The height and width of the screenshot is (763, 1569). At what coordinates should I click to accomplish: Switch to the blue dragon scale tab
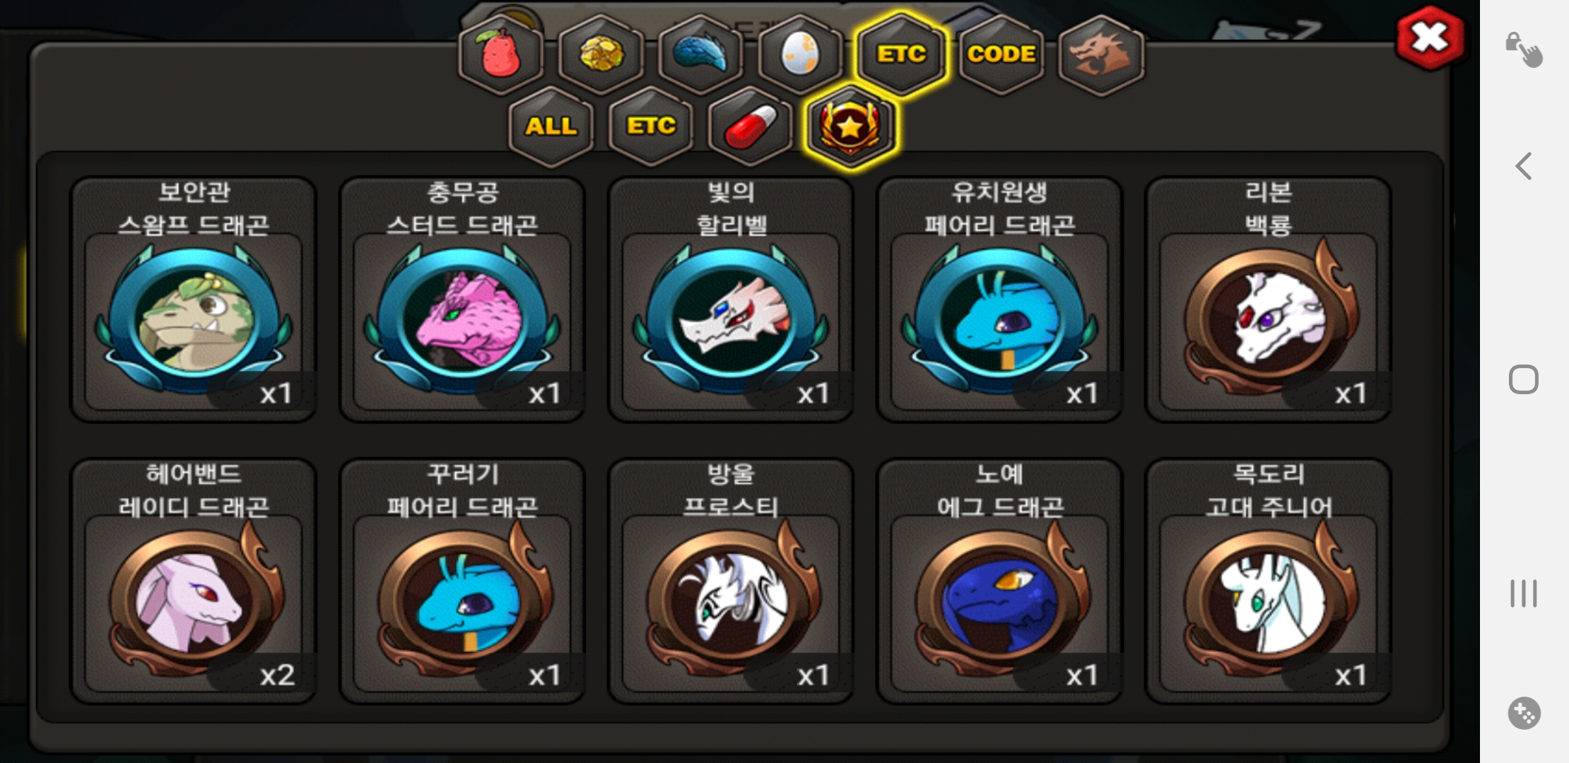click(700, 54)
